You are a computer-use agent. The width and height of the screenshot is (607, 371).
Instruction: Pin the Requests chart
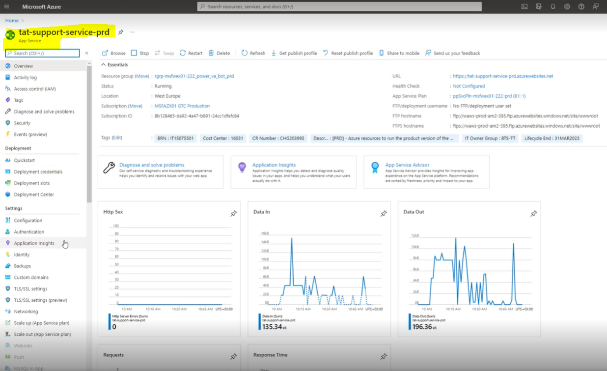[x=233, y=357]
